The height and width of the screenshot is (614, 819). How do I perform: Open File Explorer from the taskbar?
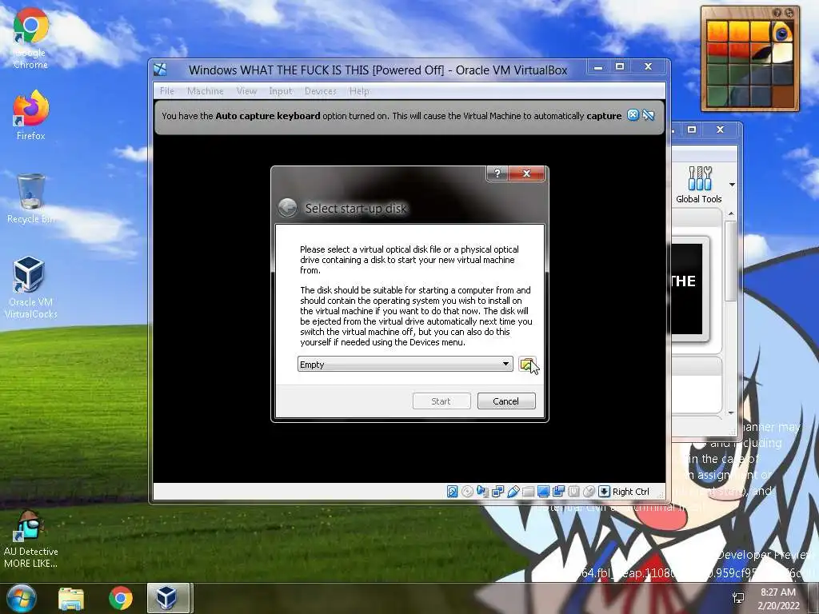pos(71,598)
